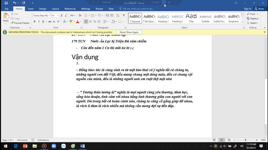Screen dimensions: 268x150
Task: Decrease paragraph indent
Action: click(x=107, y=15)
